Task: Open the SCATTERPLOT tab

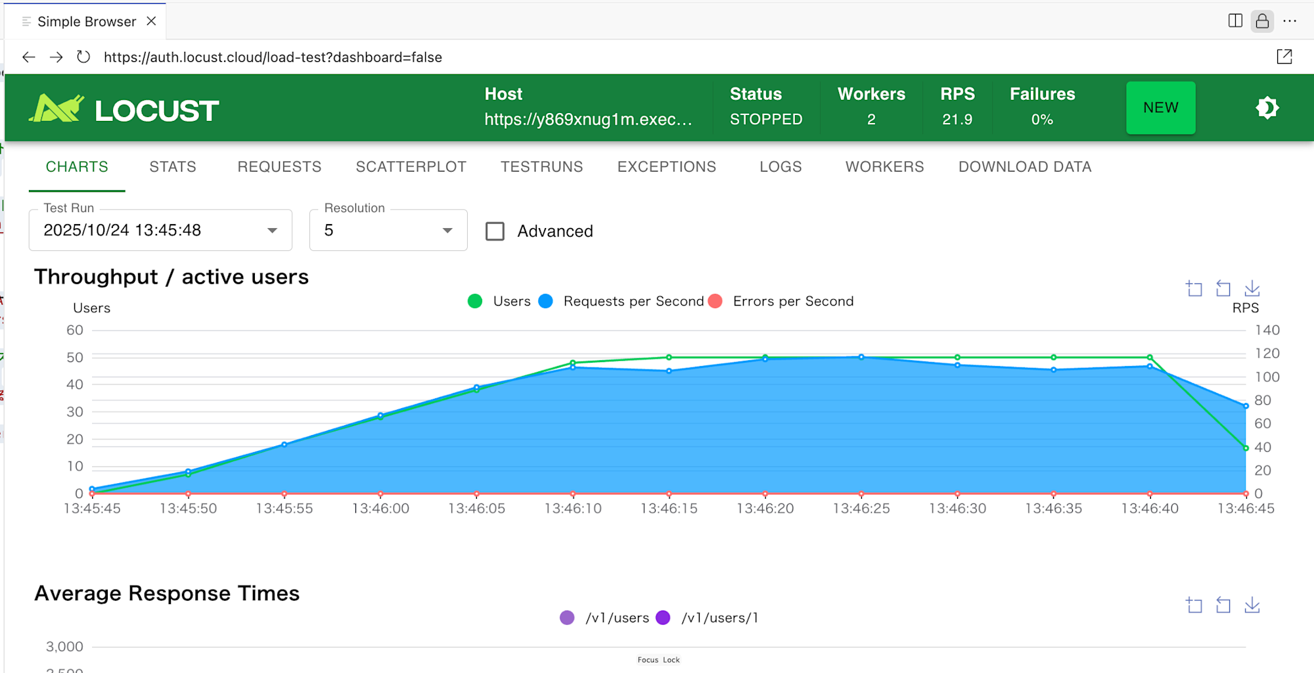Action: (411, 167)
